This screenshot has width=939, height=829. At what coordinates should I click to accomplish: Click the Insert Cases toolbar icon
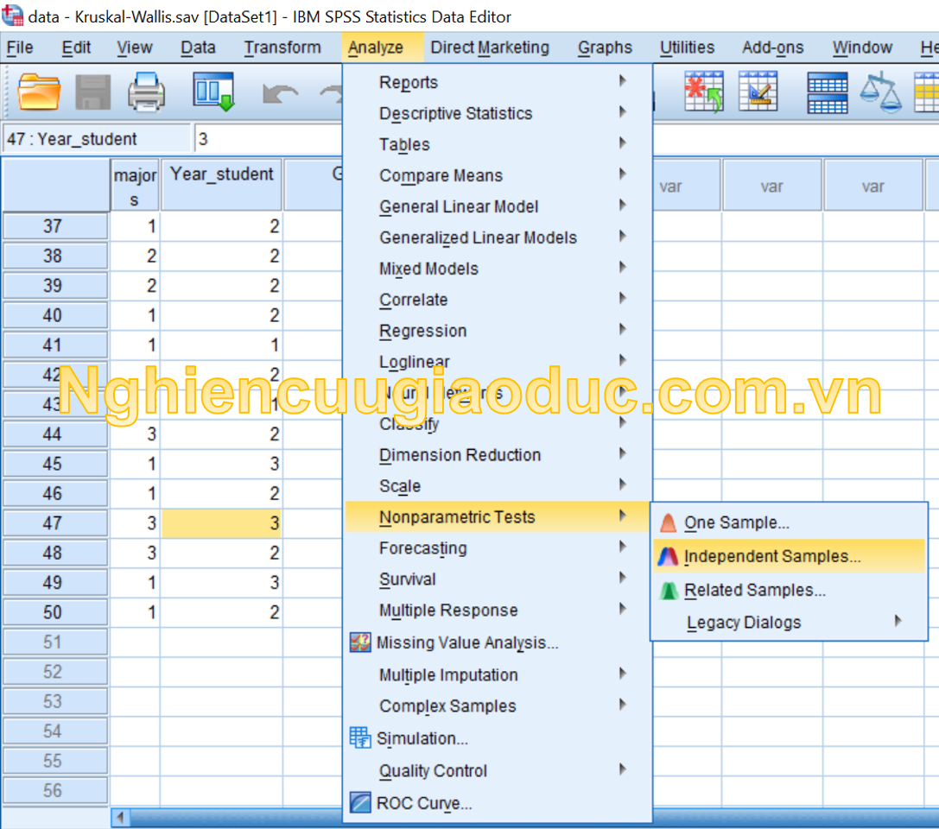click(x=704, y=92)
